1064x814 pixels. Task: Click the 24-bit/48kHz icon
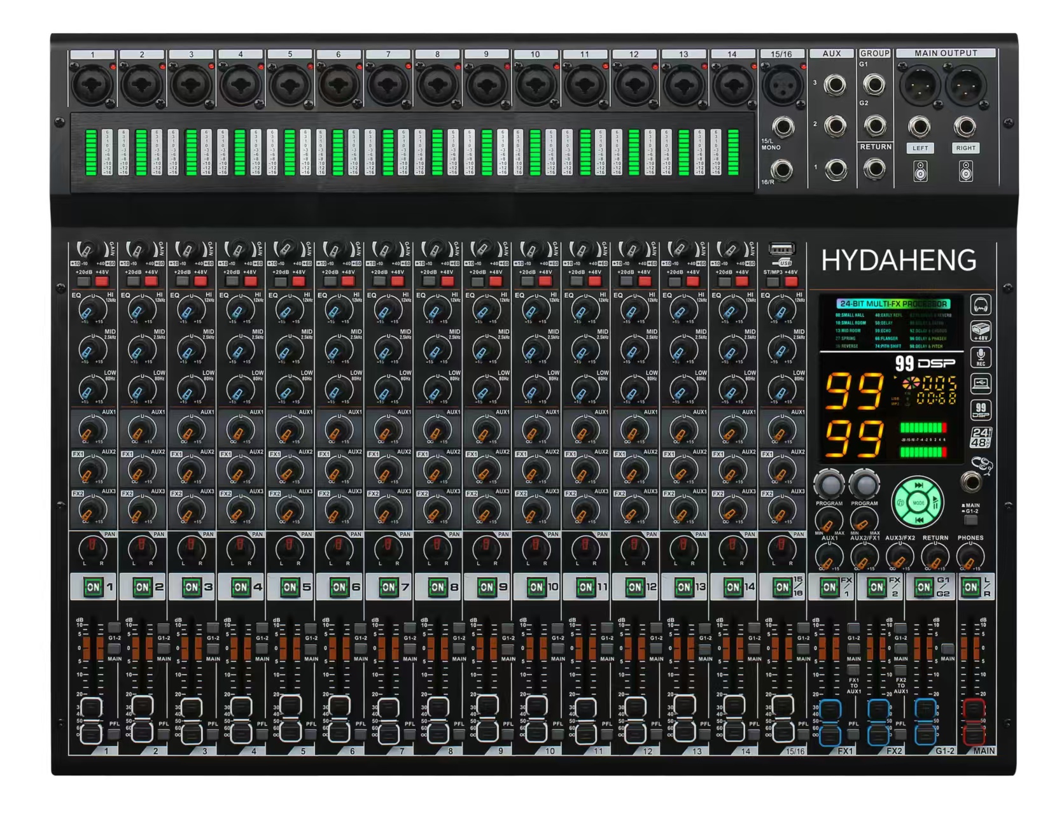[981, 437]
